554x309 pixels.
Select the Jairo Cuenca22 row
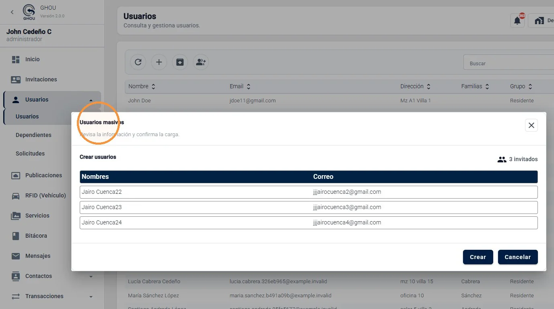[308, 192]
